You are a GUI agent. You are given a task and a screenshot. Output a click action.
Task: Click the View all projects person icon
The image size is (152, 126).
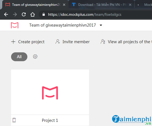(103, 42)
